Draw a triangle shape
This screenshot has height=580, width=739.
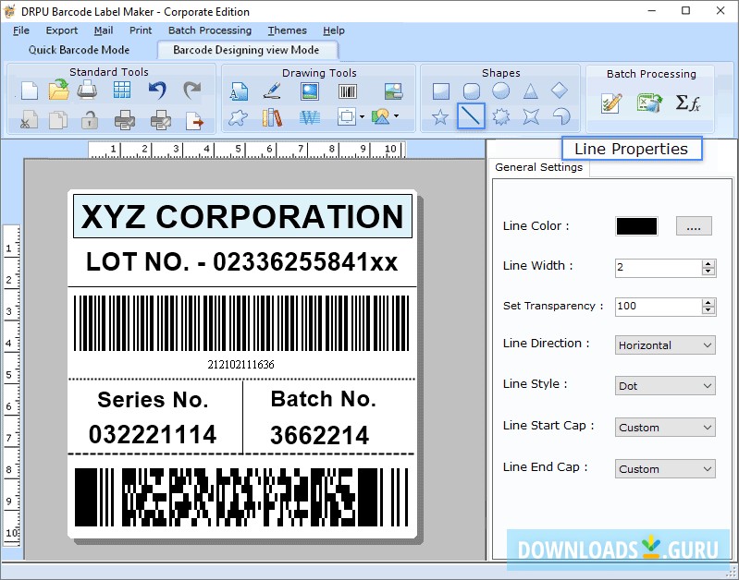tap(531, 91)
